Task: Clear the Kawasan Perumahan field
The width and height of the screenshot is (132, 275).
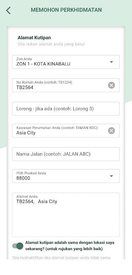Action: click(x=111, y=131)
